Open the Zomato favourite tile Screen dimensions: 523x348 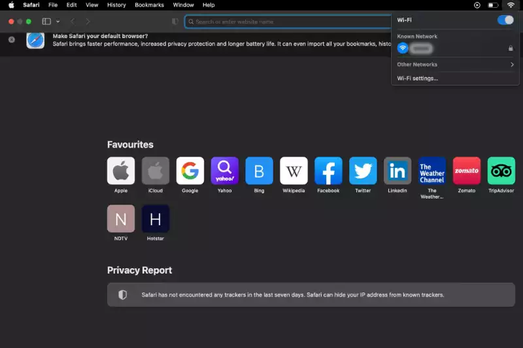(x=467, y=170)
